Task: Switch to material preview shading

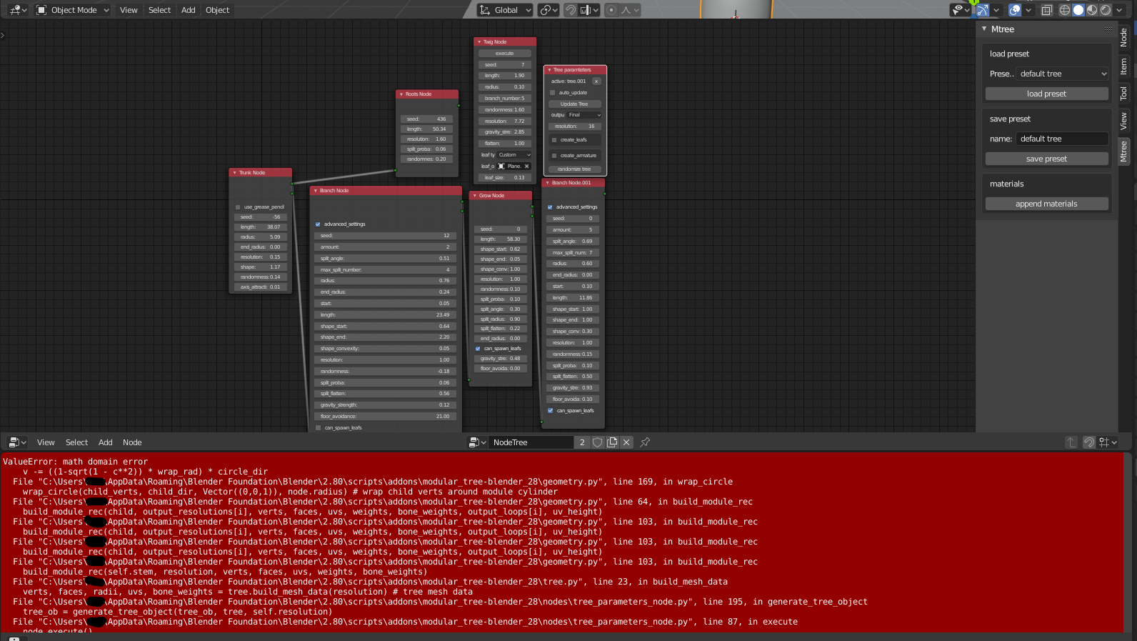Action: pyautogui.click(x=1092, y=10)
